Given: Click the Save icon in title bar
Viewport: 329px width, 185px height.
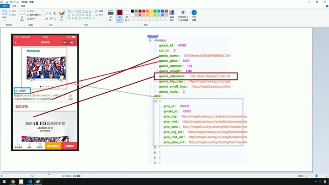Looking at the screenshot, I should pyautogui.click(x=7, y=2).
